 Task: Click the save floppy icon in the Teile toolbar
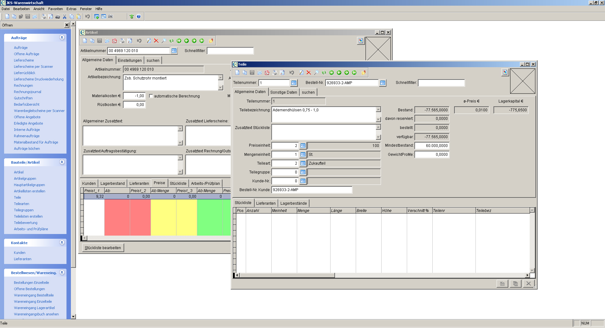point(252,73)
